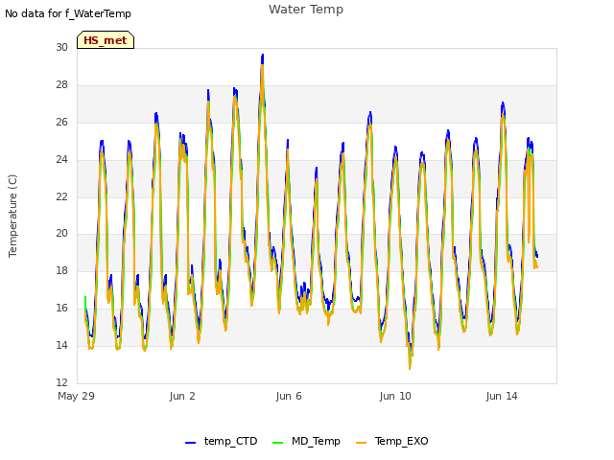Click the blue temp_CTD legend swatch
The image size is (614, 460).
[x=190, y=443]
